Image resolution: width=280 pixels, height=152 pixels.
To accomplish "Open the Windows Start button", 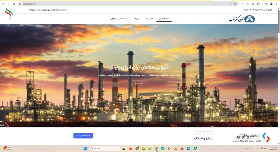I will point(85,148).
